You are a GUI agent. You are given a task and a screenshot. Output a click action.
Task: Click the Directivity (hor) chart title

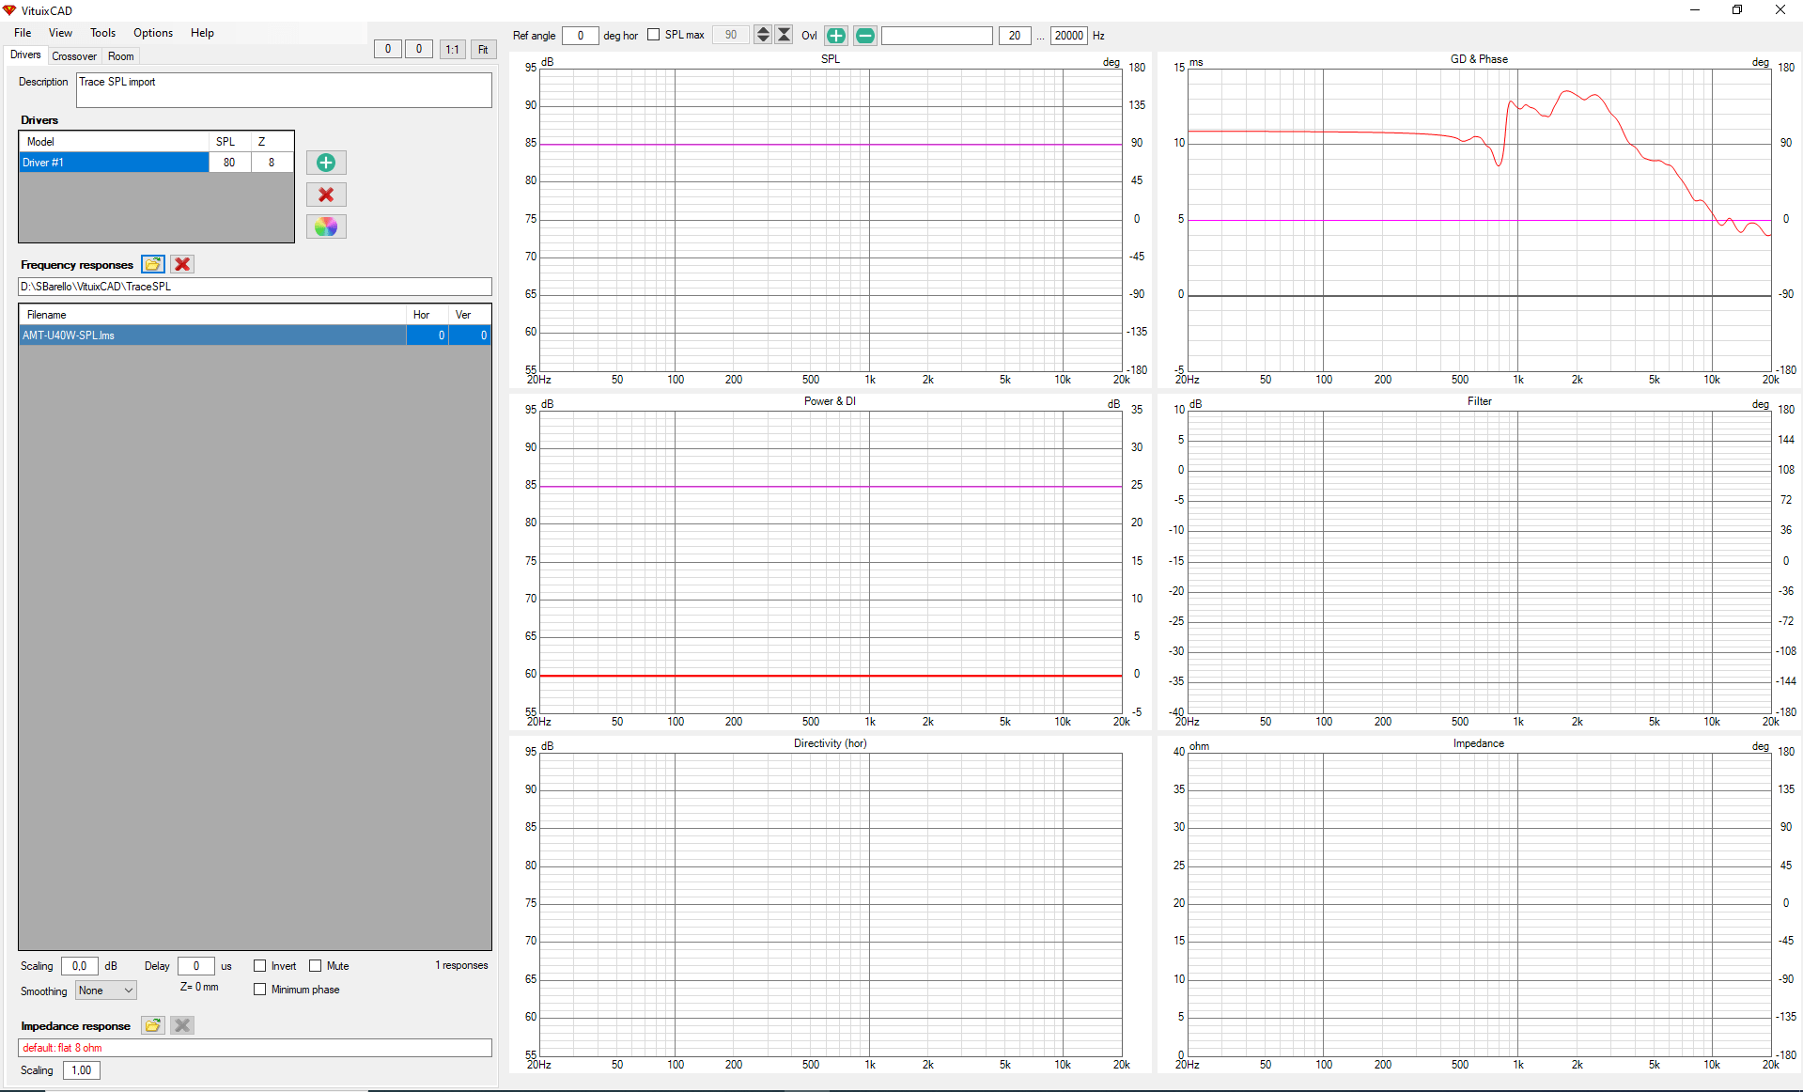[x=831, y=743]
